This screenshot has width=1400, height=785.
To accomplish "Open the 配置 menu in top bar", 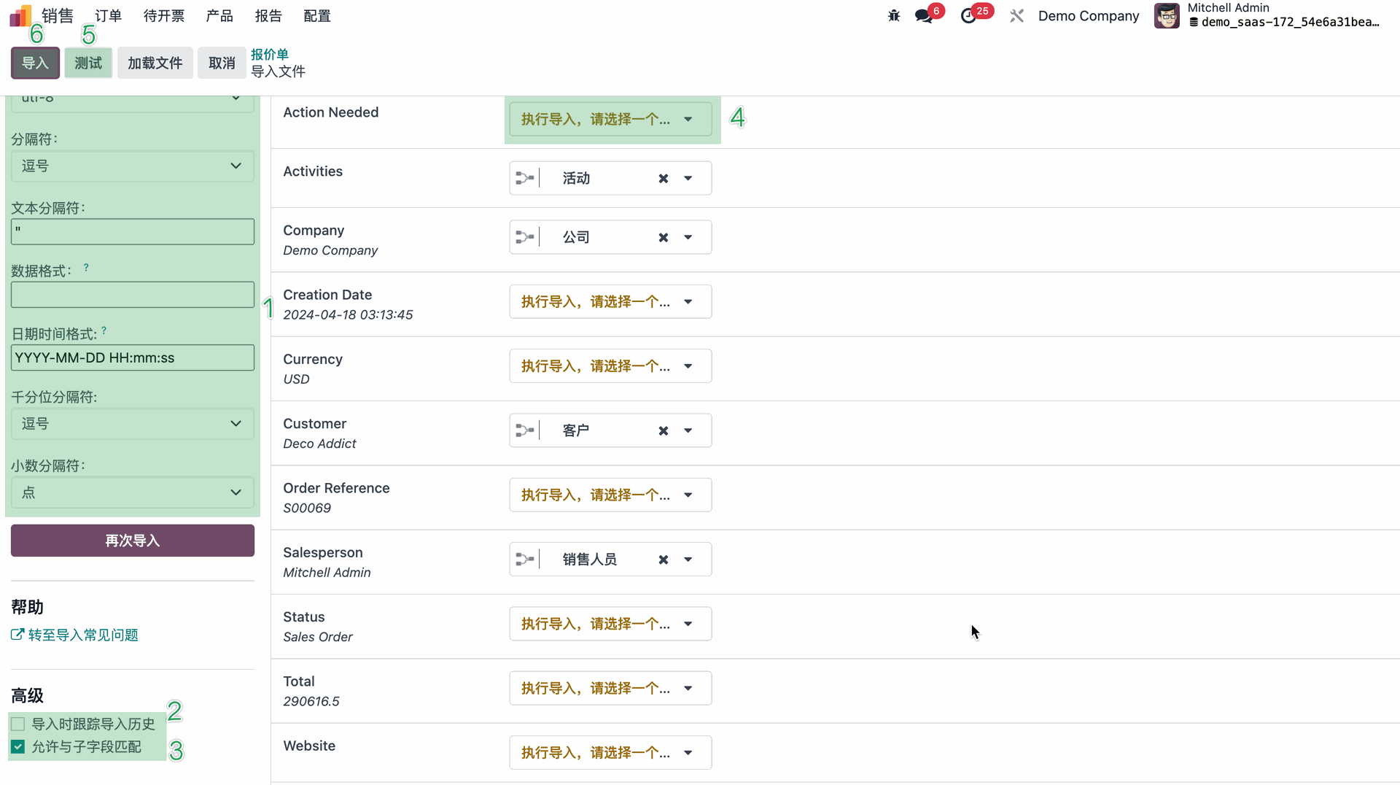I will pos(316,16).
